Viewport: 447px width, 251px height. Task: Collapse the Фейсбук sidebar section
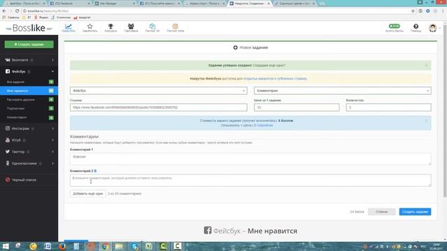[x=29, y=71]
